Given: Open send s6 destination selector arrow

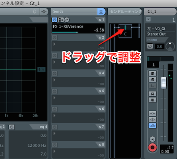Looking at the screenshot, I should click(x=54, y=116).
